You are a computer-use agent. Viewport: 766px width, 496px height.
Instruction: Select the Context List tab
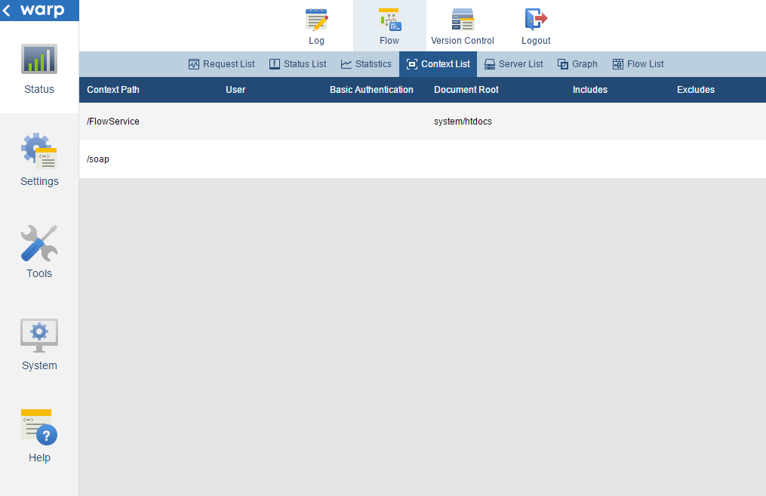(438, 64)
